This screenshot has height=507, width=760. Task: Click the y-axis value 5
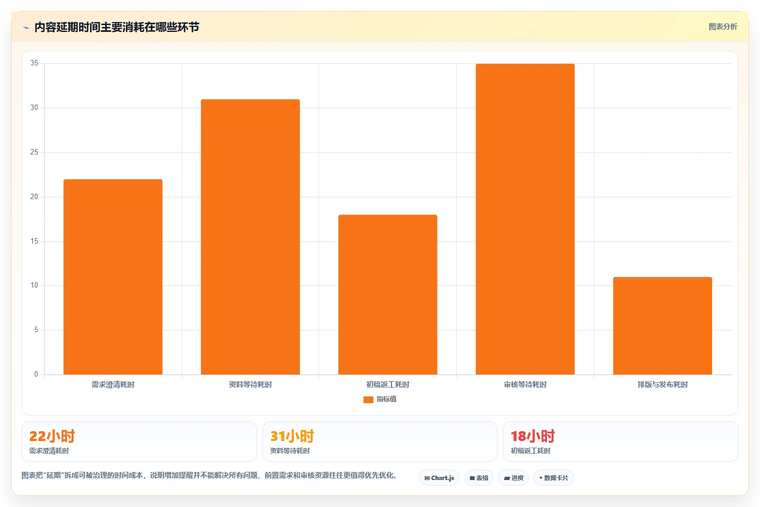tap(36, 330)
